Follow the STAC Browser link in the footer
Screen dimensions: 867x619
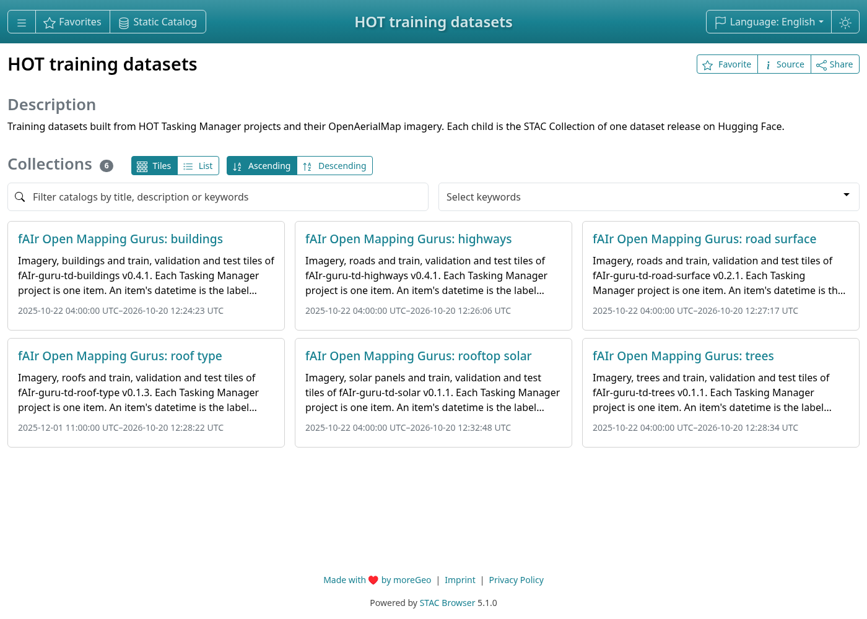pos(447,603)
